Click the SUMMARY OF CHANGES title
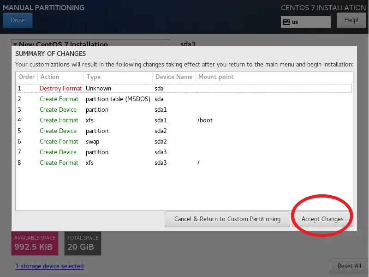The height and width of the screenshot is (277, 369). coord(51,54)
